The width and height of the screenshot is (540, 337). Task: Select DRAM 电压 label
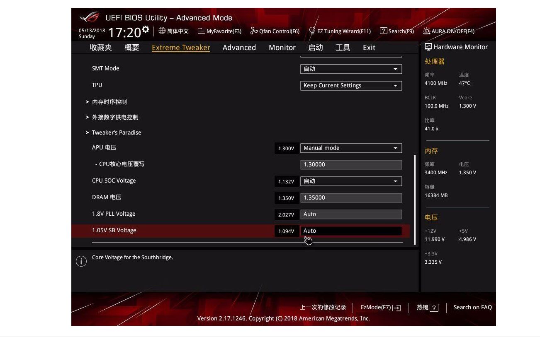point(107,197)
